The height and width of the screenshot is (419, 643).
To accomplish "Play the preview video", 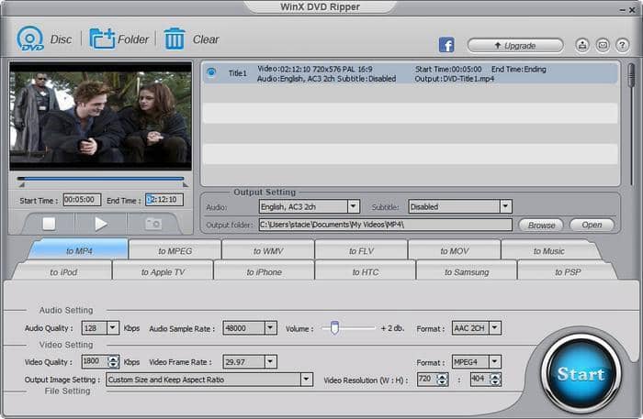I will (x=101, y=224).
